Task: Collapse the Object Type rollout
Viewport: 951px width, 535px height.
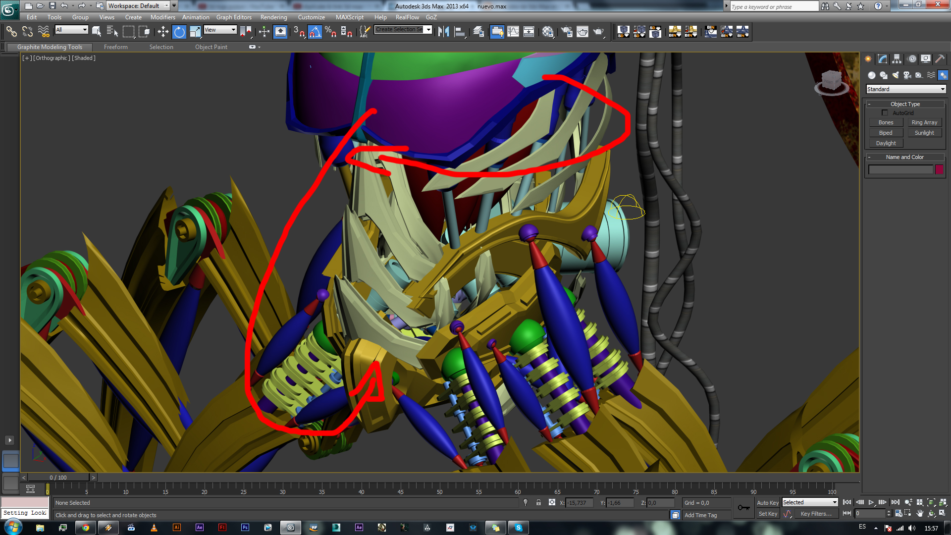Action: [x=905, y=104]
